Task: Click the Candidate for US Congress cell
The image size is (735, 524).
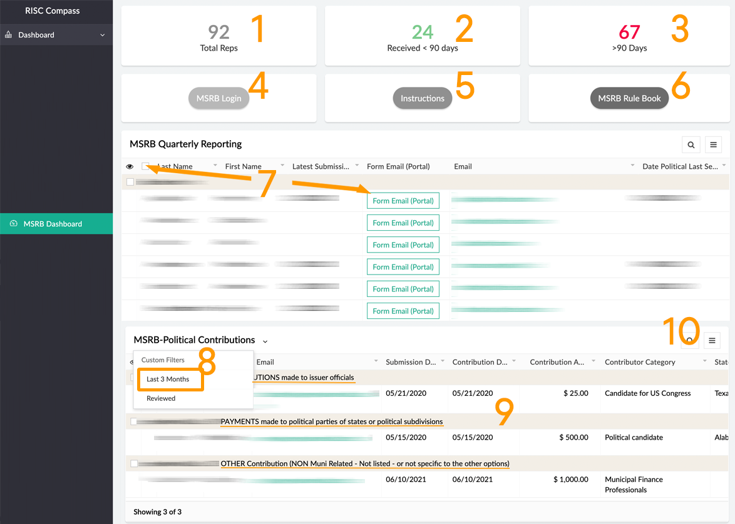Action: (648, 393)
